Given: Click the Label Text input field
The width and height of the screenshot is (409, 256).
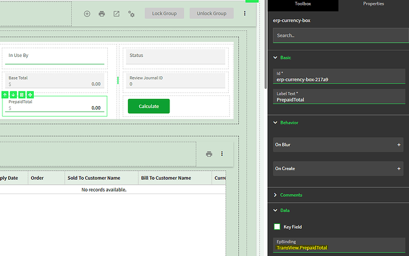Looking at the screenshot, I should click(x=339, y=97).
